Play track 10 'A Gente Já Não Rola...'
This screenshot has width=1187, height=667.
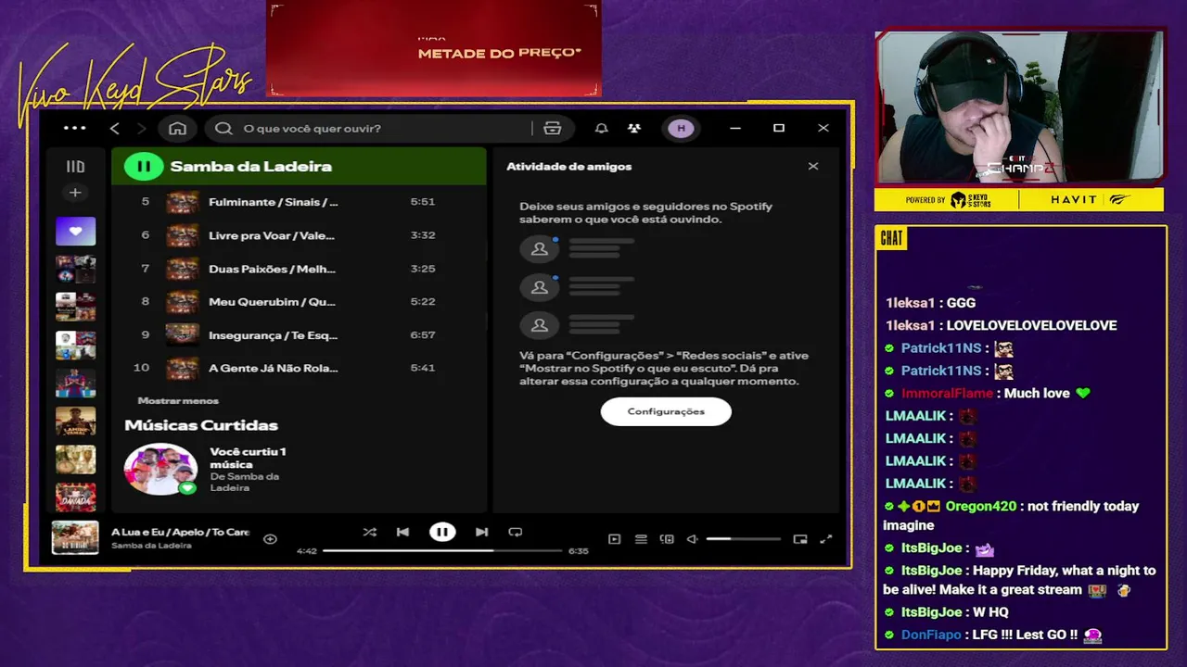click(299, 368)
